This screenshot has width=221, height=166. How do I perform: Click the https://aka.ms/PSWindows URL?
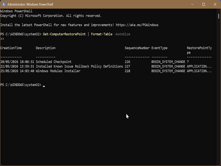point(137,25)
